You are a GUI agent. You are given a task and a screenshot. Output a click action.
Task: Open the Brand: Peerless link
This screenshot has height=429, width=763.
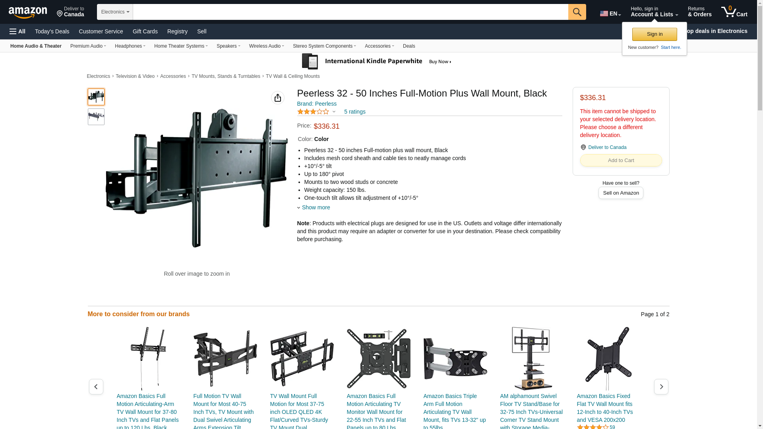[x=317, y=104]
